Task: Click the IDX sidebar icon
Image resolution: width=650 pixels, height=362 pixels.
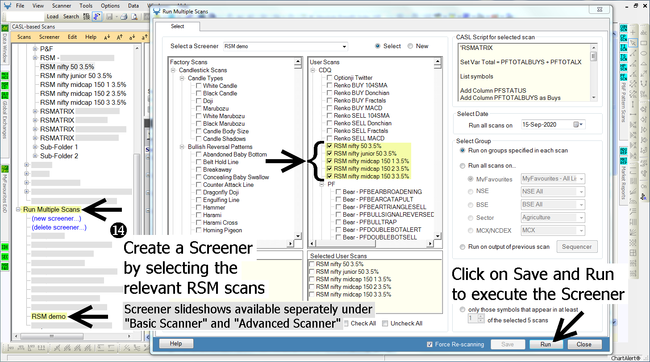Action: point(5,247)
